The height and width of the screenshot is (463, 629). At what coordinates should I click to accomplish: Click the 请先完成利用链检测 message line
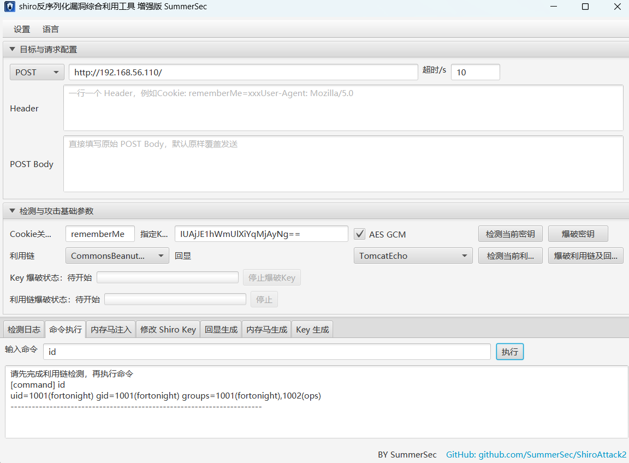(72, 374)
